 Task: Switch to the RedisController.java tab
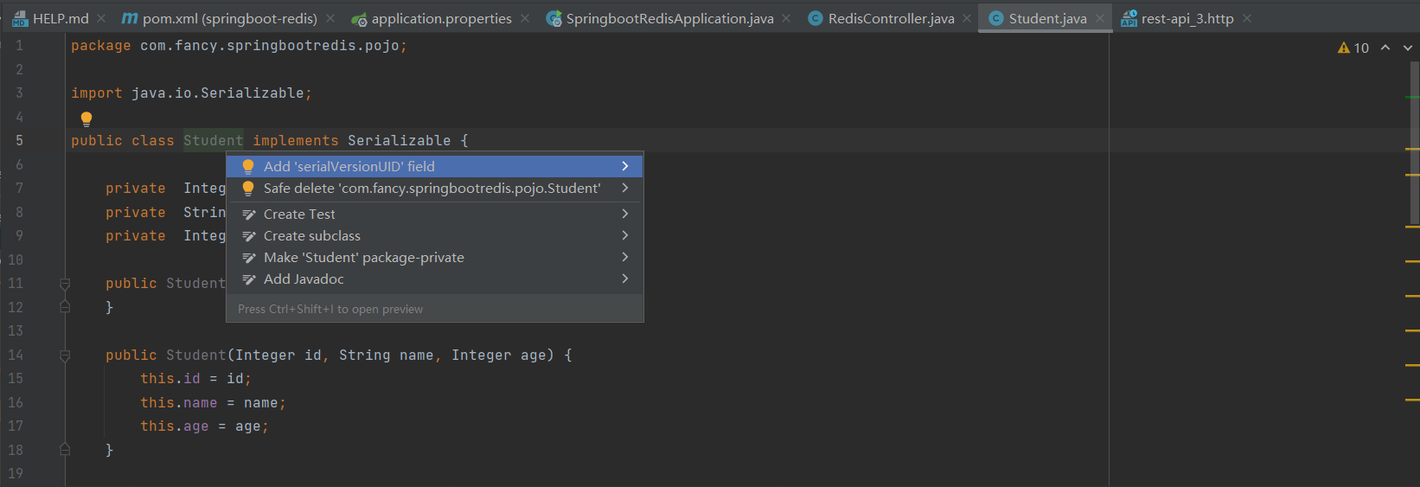[890, 18]
